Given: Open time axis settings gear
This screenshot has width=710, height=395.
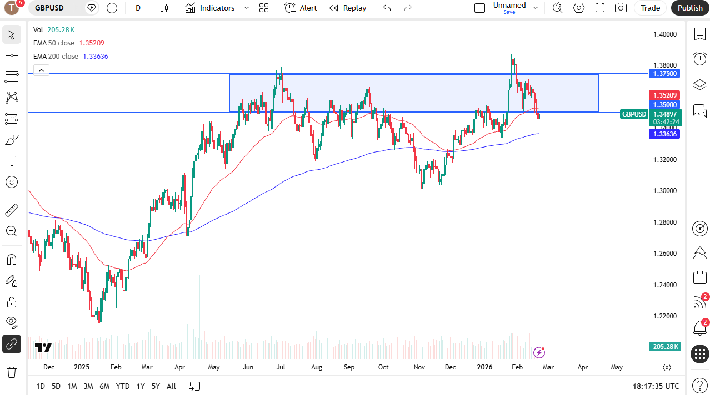Looking at the screenshot, I should click(x=667, y=367).
